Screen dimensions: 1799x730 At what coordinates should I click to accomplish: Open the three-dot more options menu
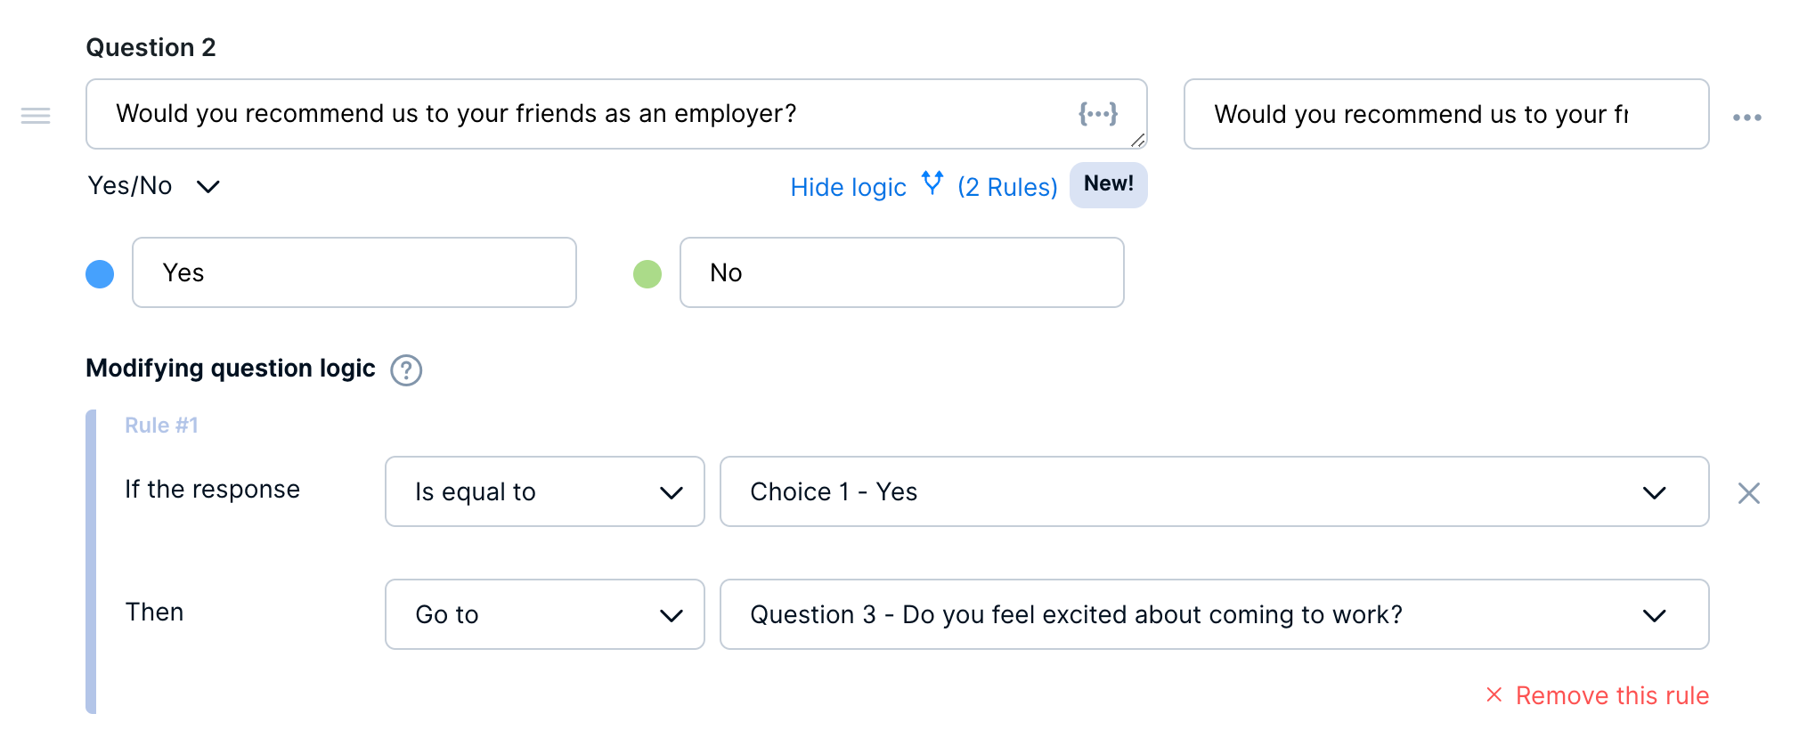pos(1746,118)
